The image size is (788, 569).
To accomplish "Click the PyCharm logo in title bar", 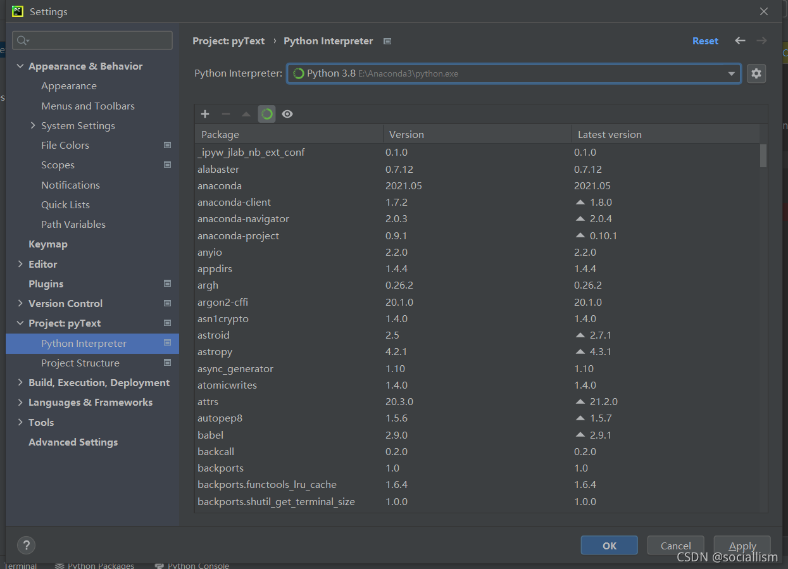I will (x=18, y=11).
